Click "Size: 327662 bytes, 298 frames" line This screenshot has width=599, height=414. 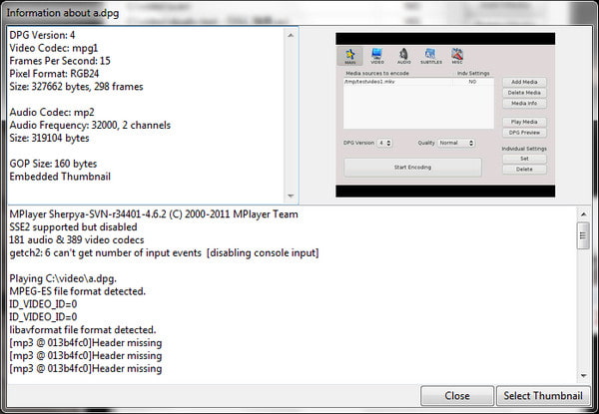tap(76, 87)
